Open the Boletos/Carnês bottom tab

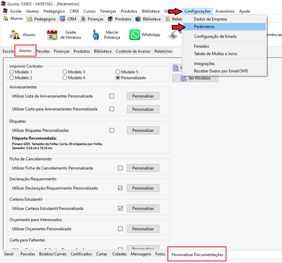53,254
